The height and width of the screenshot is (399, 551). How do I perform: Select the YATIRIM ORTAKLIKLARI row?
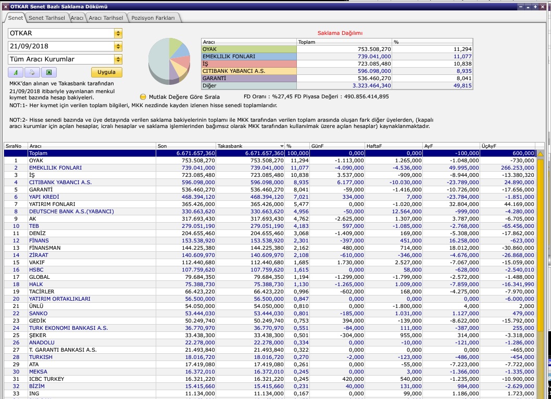pyautogui.click(x=270, y=299)
